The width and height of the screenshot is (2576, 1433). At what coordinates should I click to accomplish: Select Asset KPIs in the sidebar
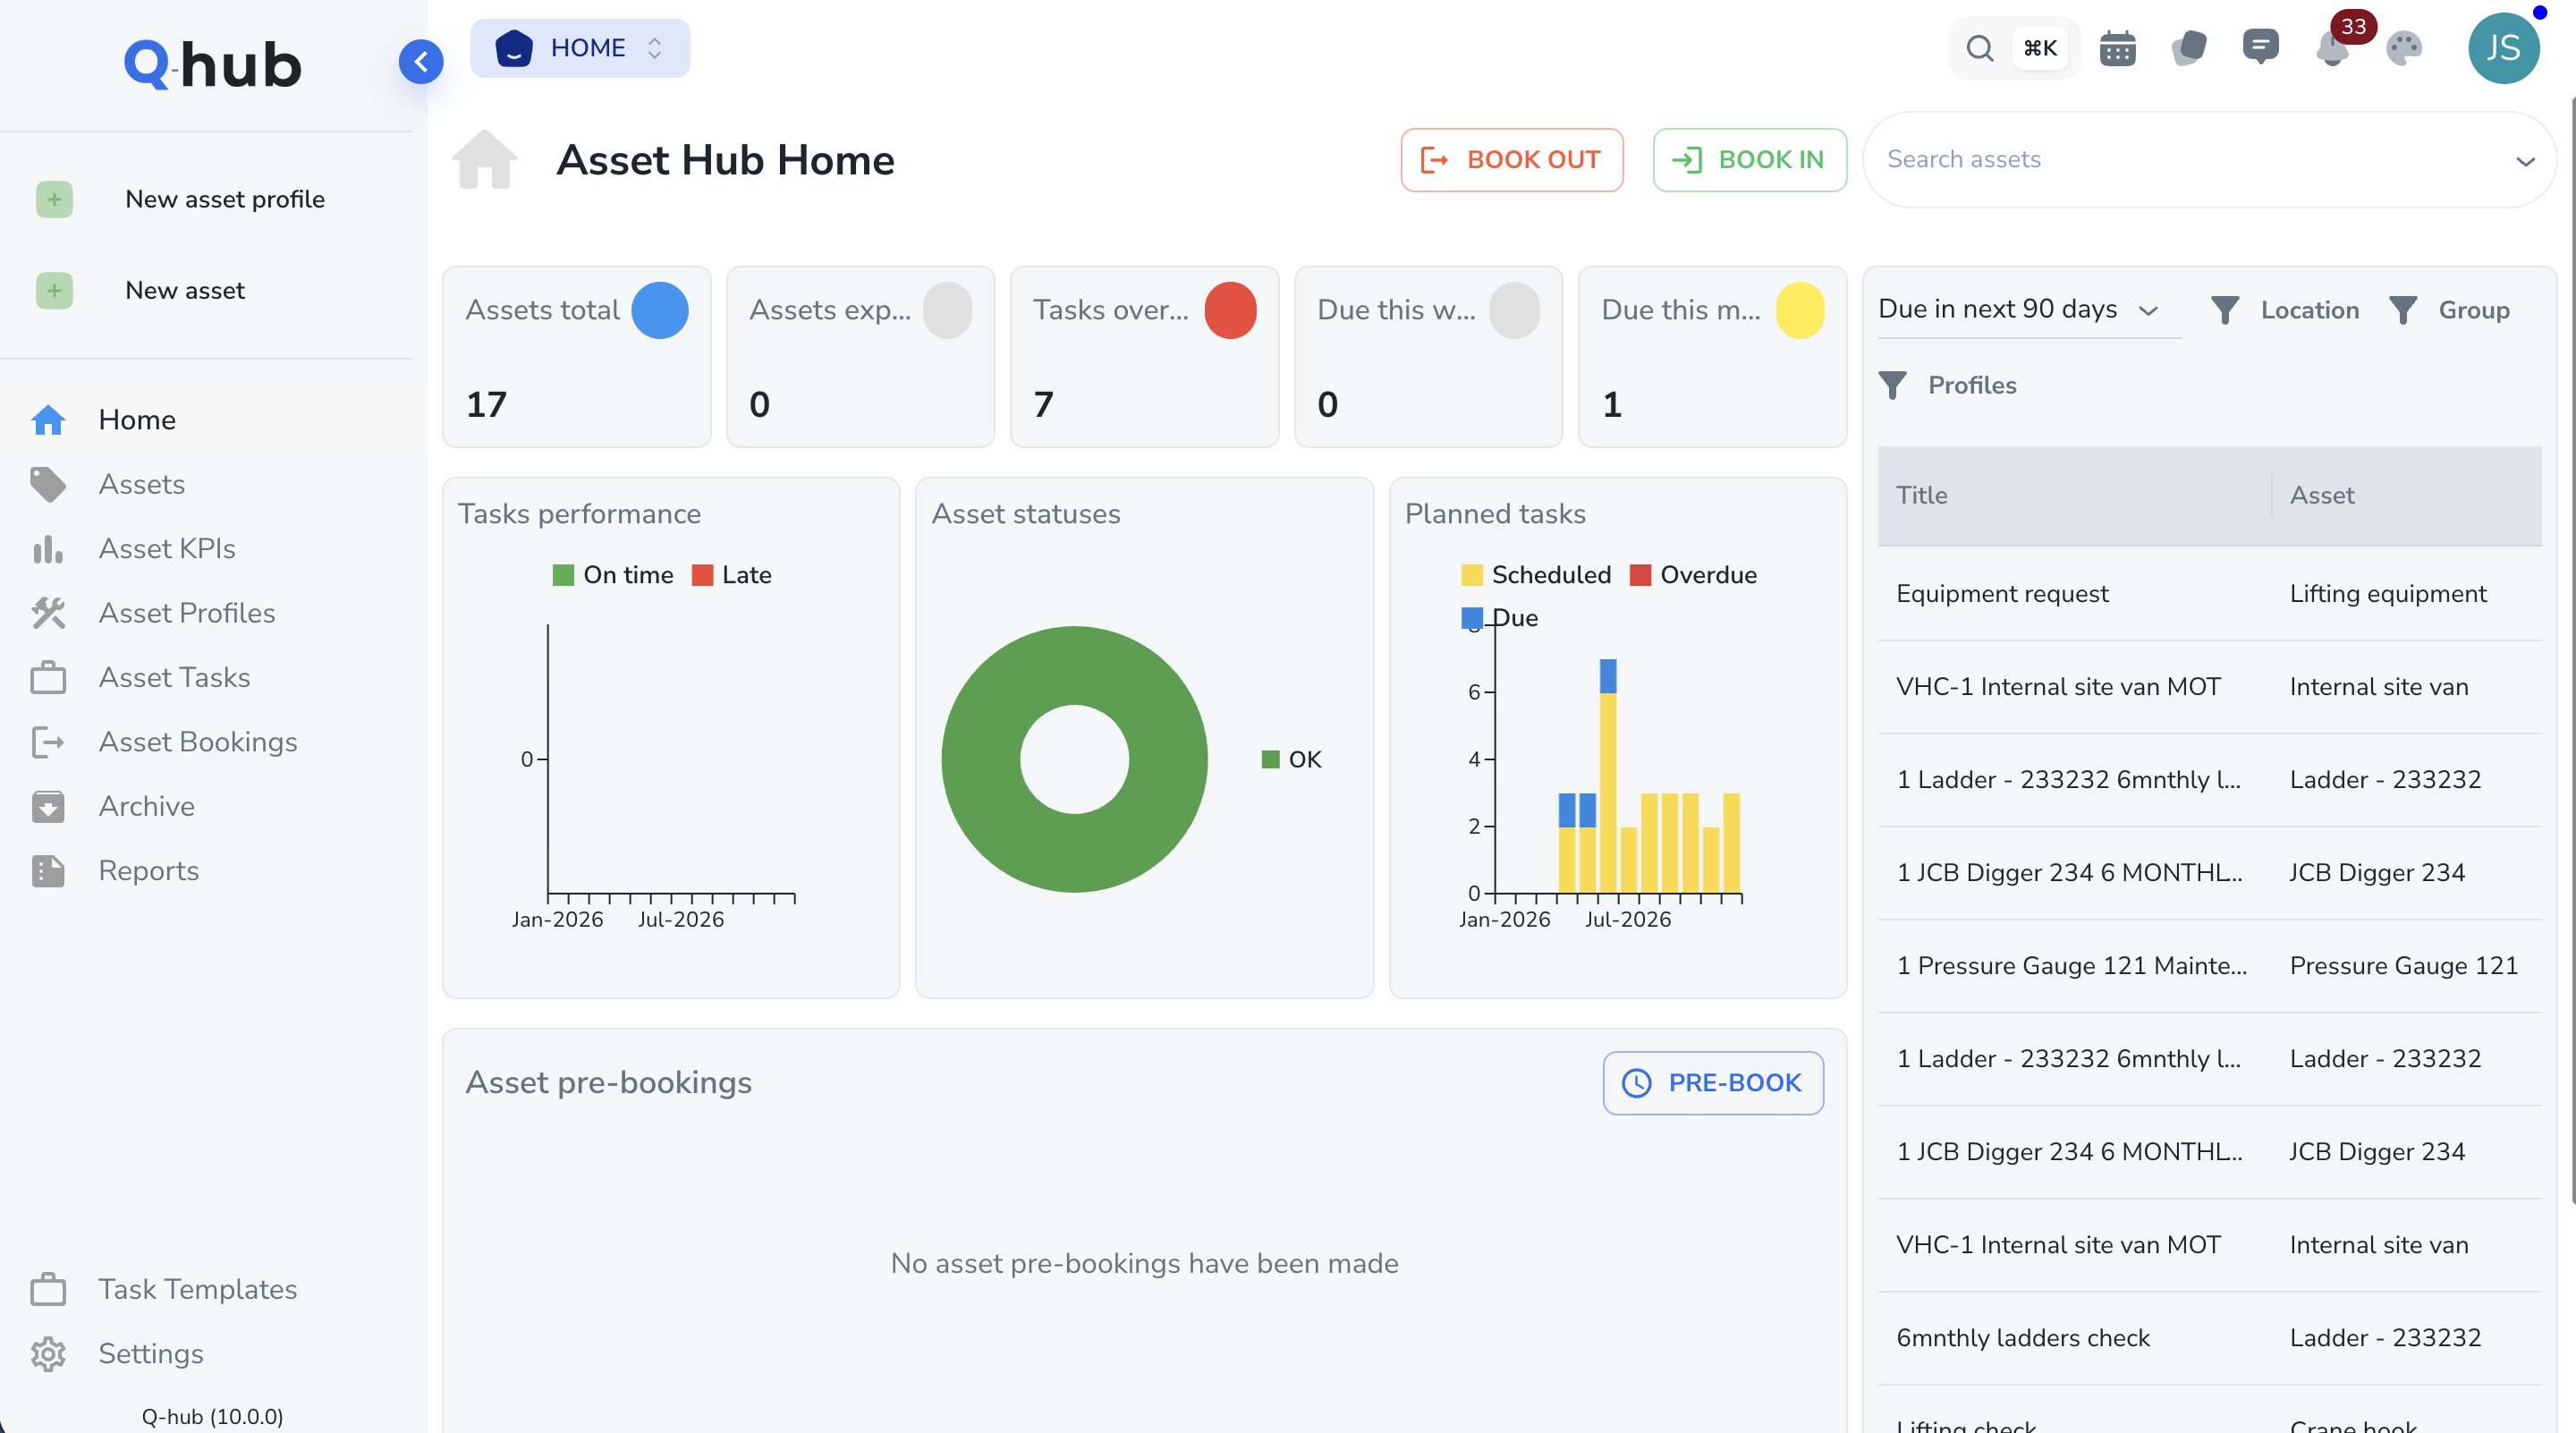click(x=167, y=548)
